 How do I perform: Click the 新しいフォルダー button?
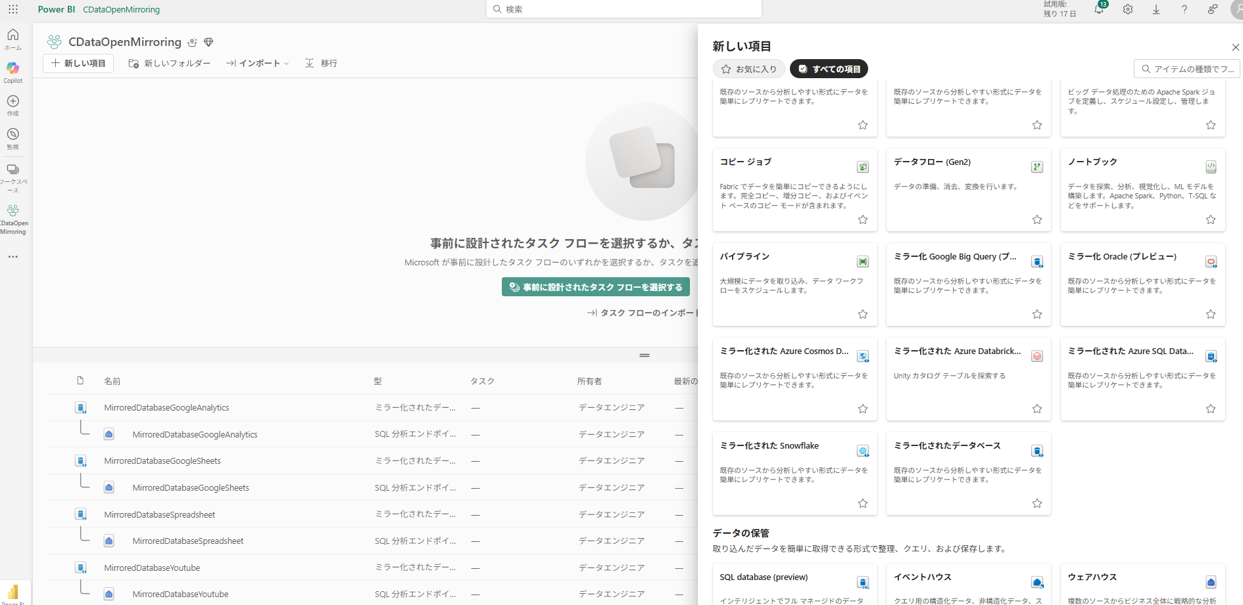(x=169, y=63)
